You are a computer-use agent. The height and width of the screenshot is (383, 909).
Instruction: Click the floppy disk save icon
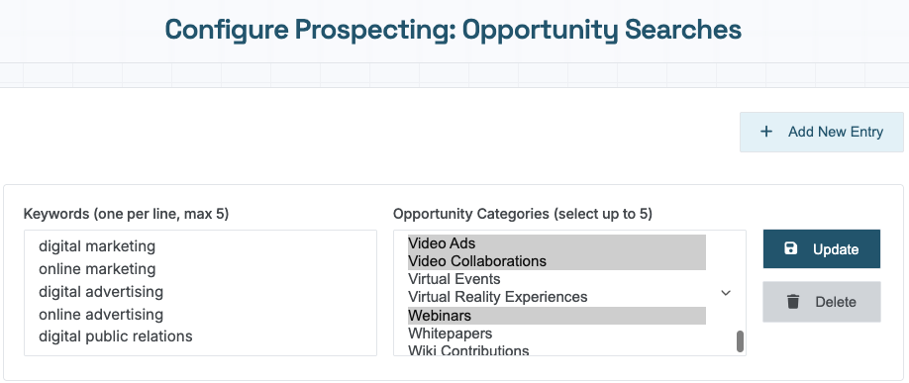click(x=791, y=248)
